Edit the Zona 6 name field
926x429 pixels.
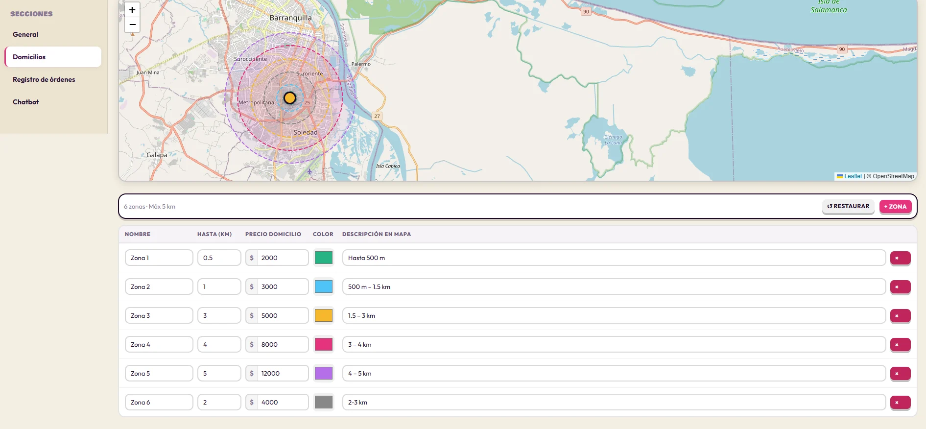point(159,402)
